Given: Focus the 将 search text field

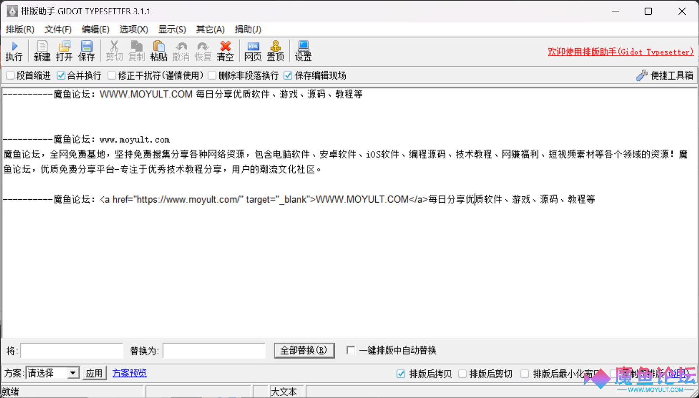Looking at the screenshot, I should click(72, 351).
